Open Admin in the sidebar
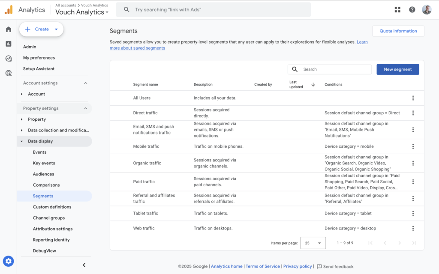 pos(30,47)
